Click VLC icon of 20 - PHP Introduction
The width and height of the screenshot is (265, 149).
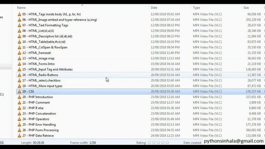[x=19, y=97]
